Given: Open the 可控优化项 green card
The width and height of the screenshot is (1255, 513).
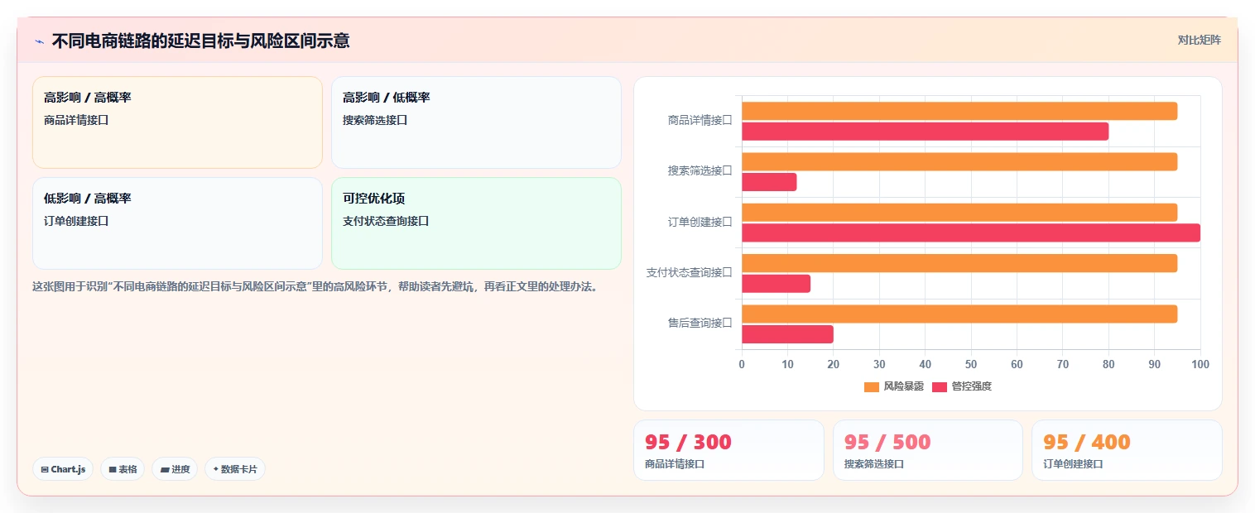Looking at the screenshot, I should coord(476,223).
